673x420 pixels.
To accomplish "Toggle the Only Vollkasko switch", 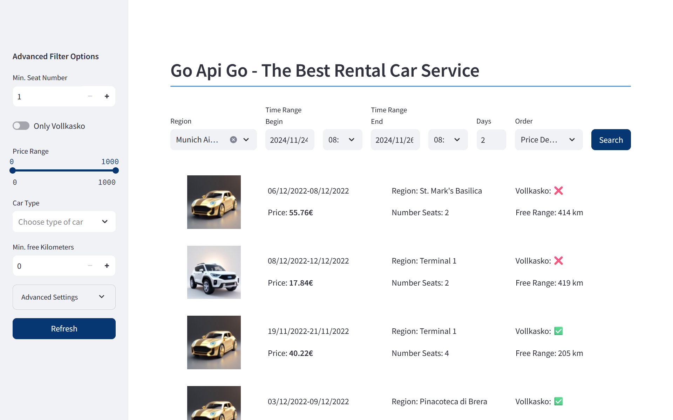I will [x=21, y=126].
